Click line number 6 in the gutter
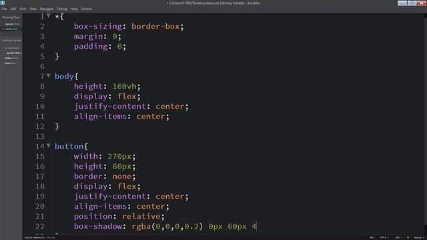427x240 pixels. point(42,67)
